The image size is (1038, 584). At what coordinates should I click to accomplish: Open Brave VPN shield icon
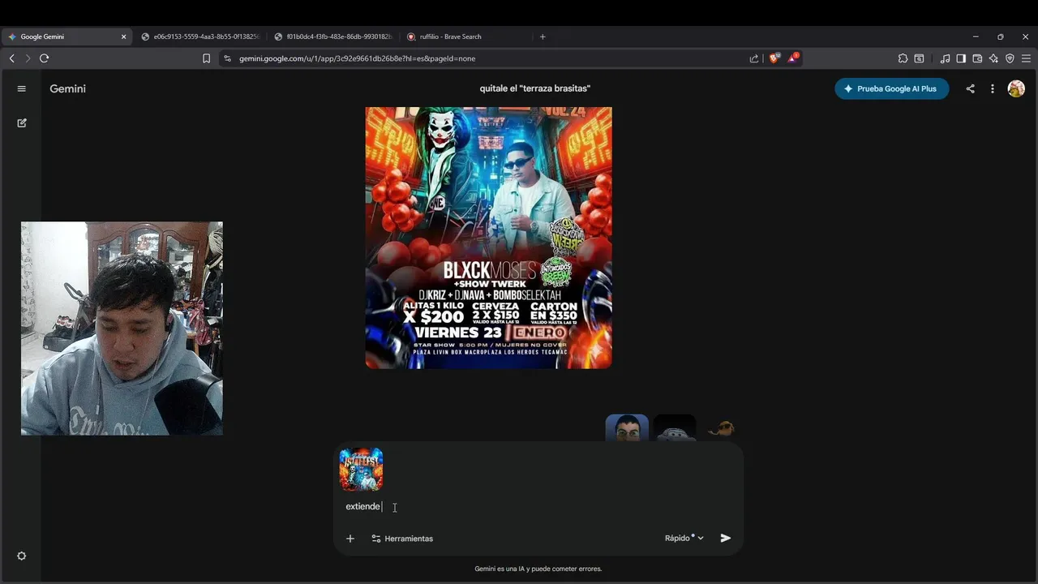(x=1010, y=58)
